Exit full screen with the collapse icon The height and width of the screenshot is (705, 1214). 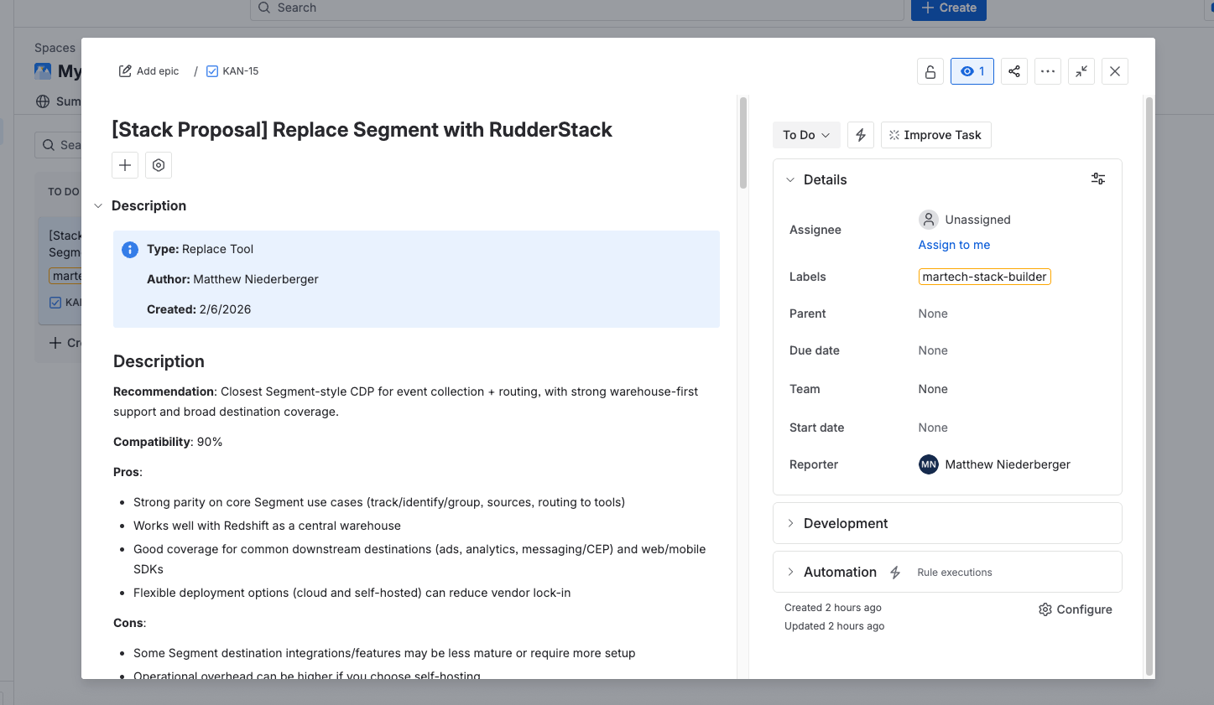(1081, 71)
